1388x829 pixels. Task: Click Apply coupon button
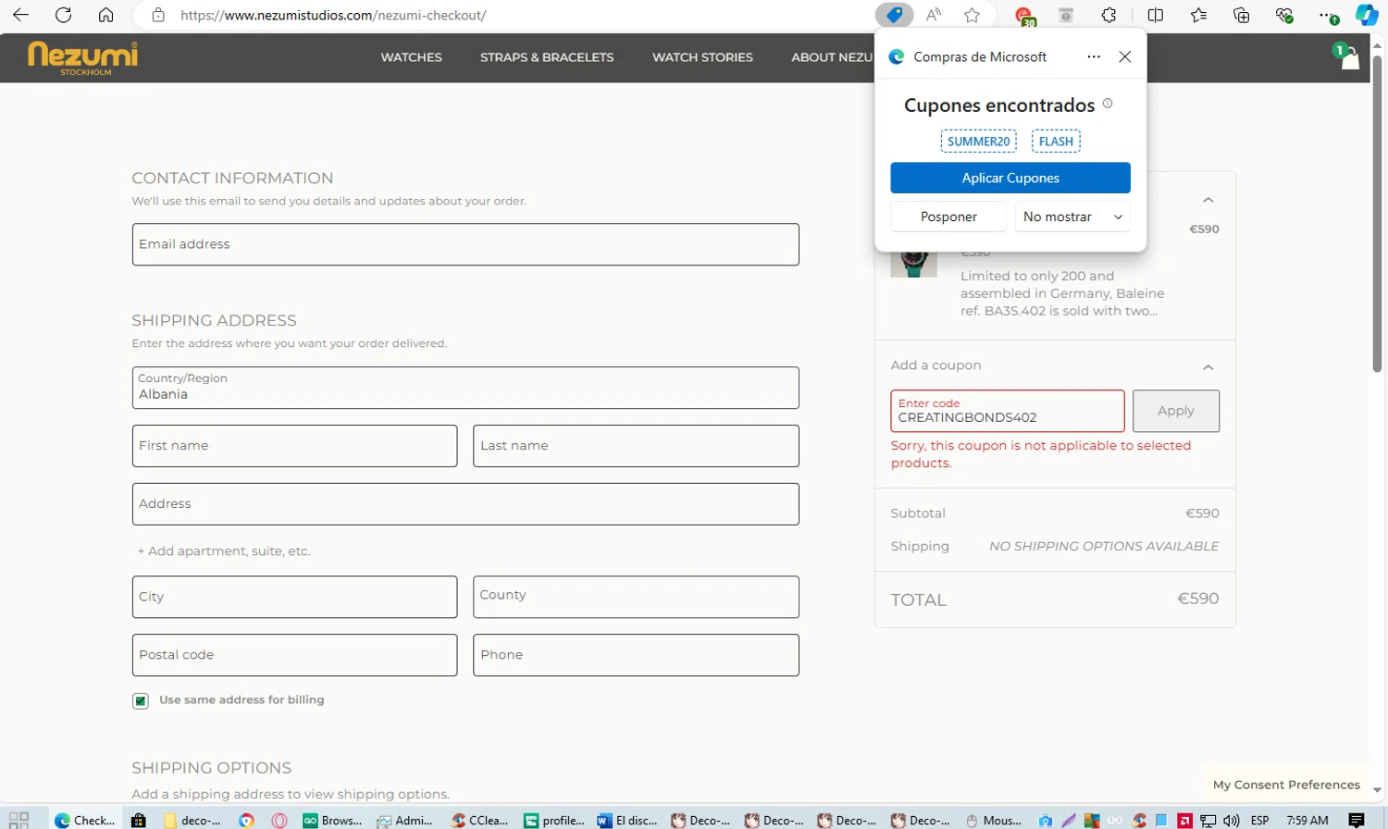1176,411
